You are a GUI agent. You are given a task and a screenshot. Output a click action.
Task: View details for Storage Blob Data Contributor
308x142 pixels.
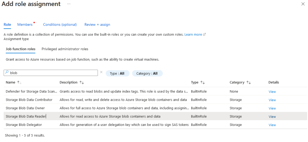[272, 100]
